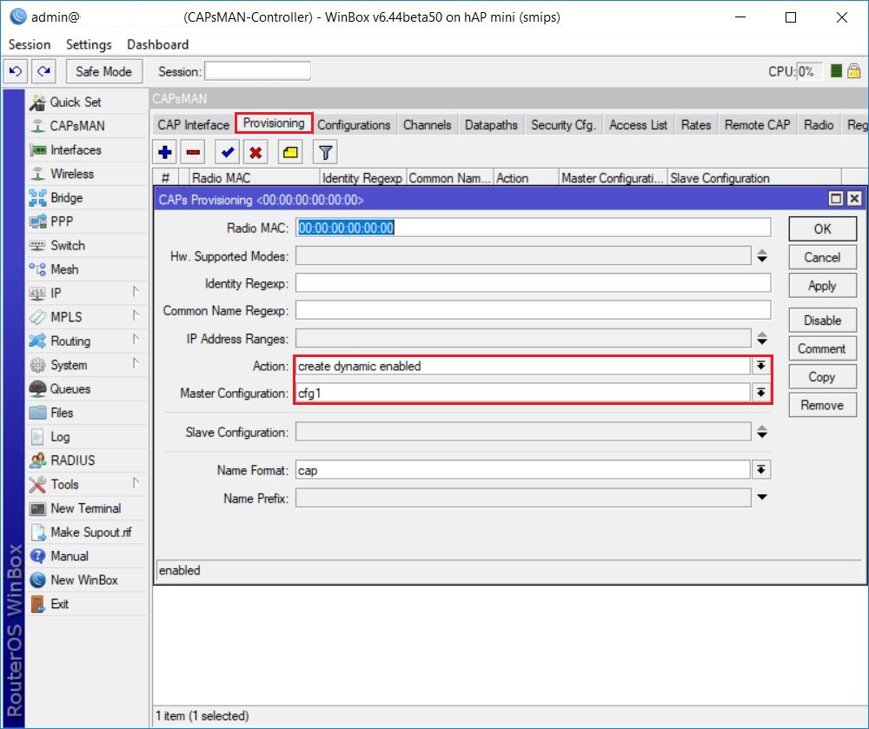Open New Terminal in the sidebar

coord(87,508)
